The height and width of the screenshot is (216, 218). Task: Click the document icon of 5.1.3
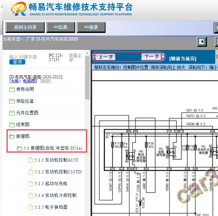pos(31,184)
